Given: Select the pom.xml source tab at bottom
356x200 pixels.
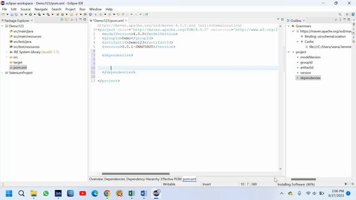Looking at the screenshot, I should pos(189,179).
